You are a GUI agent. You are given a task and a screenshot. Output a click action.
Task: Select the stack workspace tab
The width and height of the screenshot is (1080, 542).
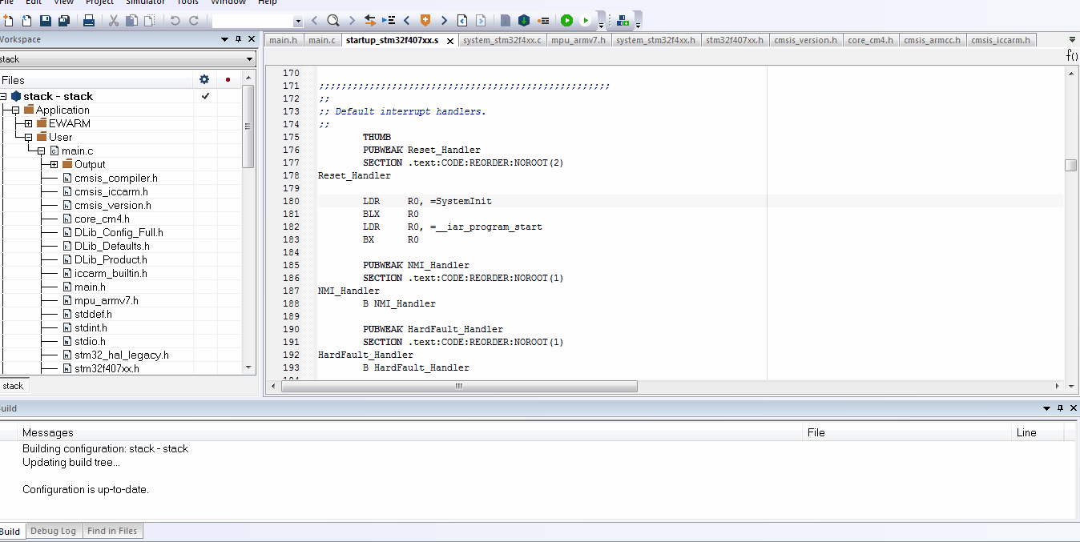click(x=13, y=386)
